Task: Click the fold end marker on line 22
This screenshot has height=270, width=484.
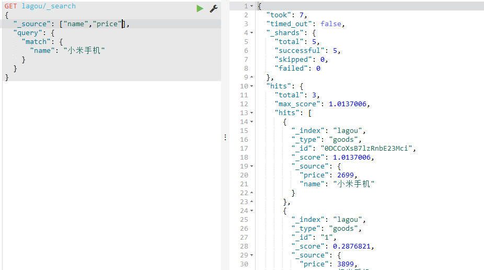Action: (x=251, y=193)
